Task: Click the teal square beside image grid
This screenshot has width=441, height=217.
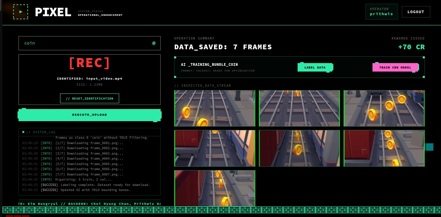Action: tap(430, 147)
